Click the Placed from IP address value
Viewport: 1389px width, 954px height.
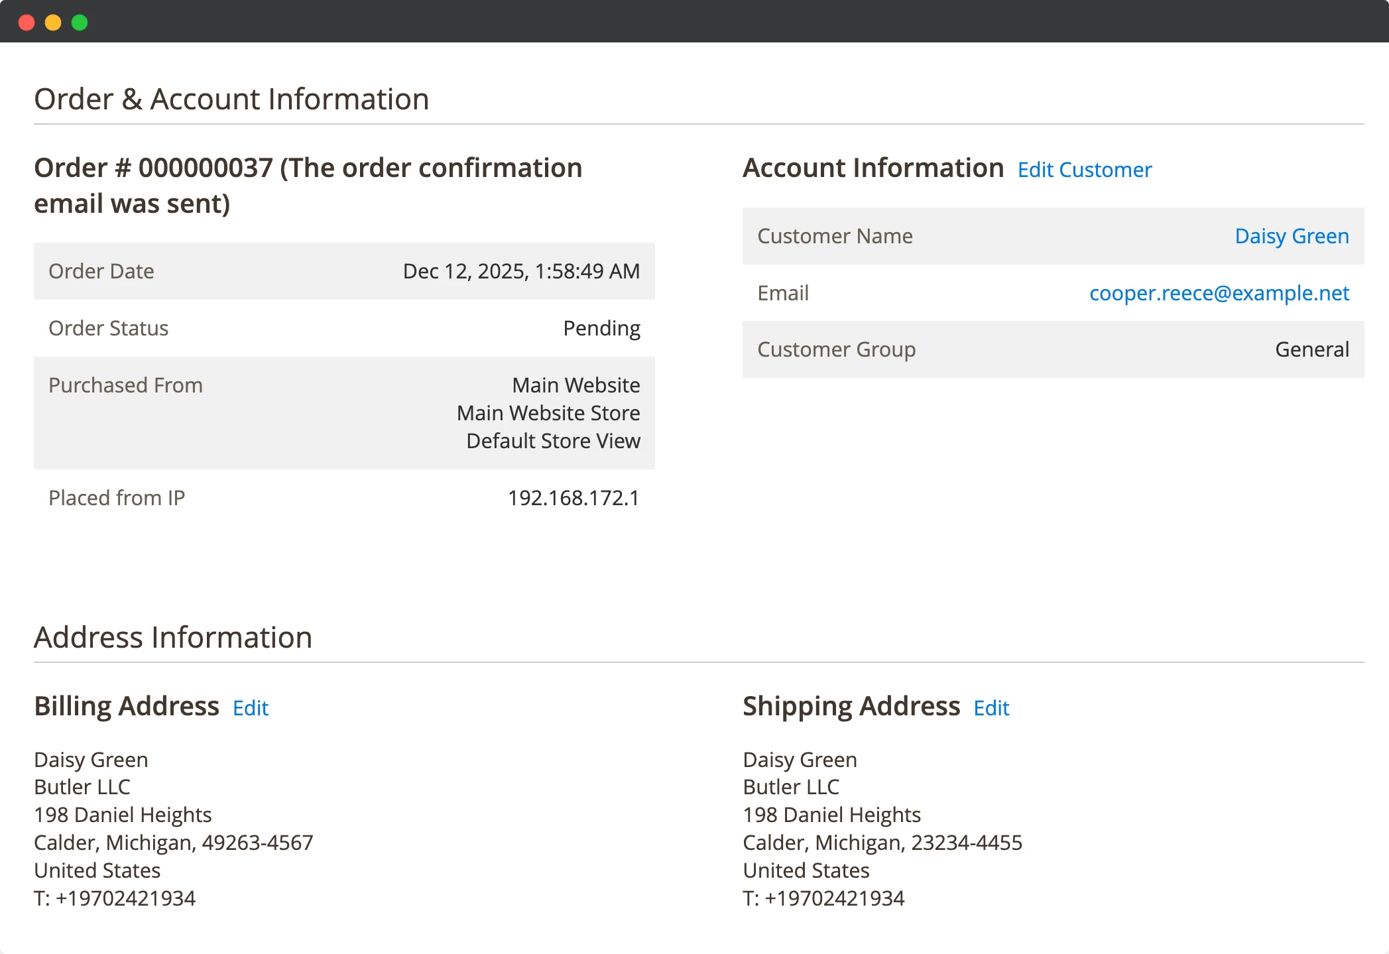point(573,498)
